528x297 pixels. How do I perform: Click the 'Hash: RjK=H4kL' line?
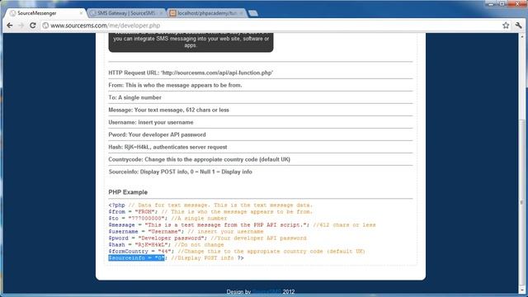[x=167, y=147]
